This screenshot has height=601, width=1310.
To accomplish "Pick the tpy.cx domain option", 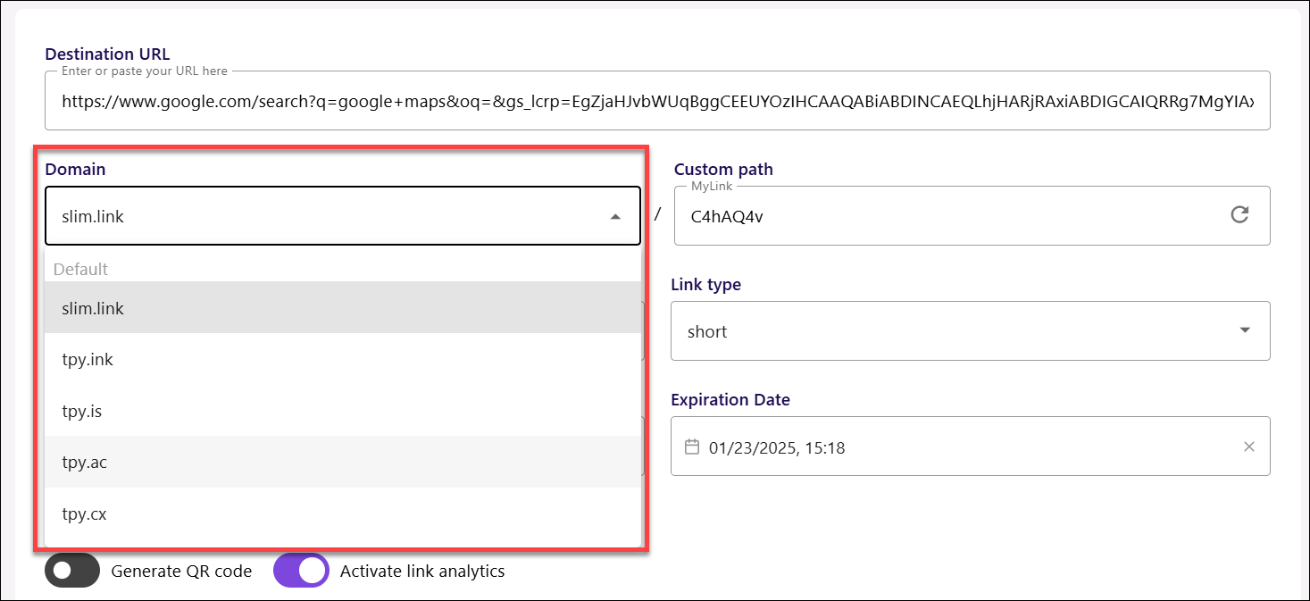I will 343,513.
